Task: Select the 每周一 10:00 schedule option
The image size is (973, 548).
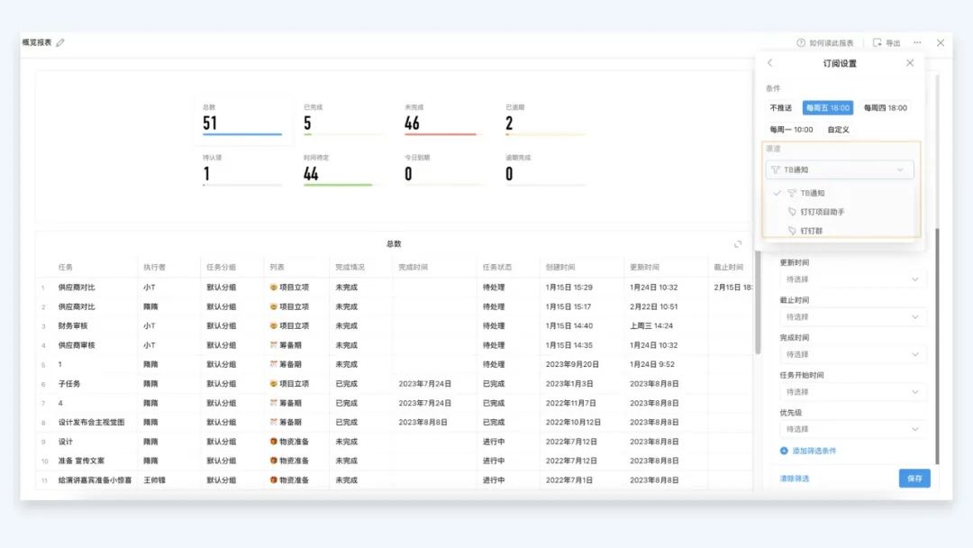Action: [791, 130]
